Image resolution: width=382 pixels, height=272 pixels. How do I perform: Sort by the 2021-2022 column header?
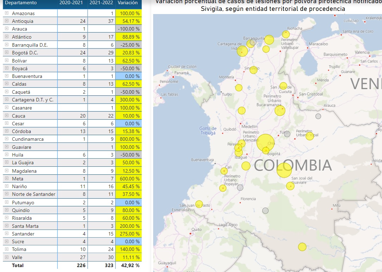click(101, 3)
